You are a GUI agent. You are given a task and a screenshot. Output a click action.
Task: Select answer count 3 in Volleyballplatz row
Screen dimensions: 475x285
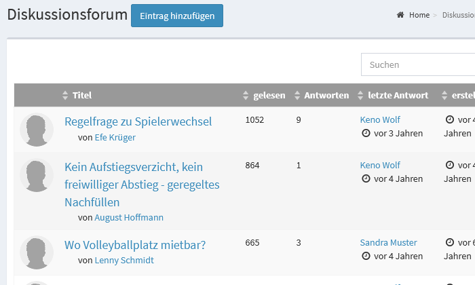[299, 243]
